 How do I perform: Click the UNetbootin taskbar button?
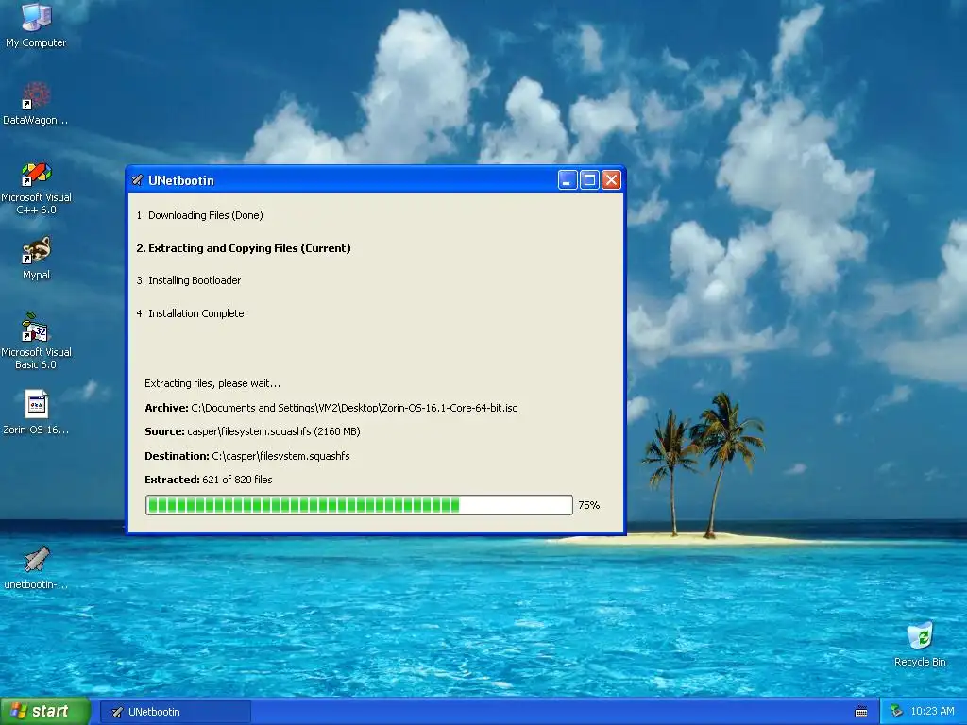[x=176, y=712]
